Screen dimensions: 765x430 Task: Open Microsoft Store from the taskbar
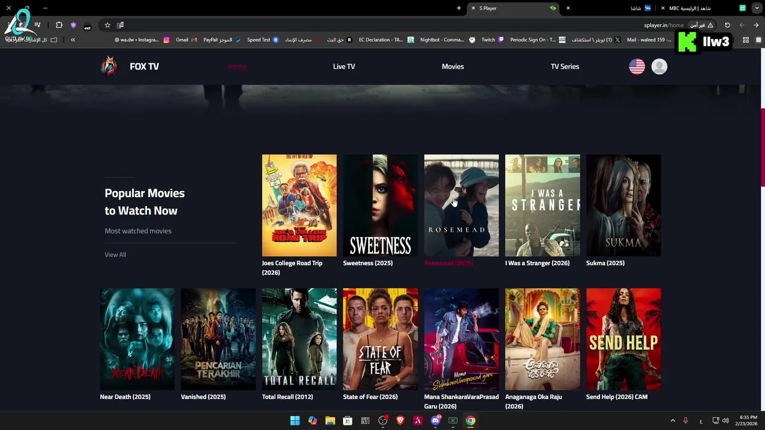(347, 420)
